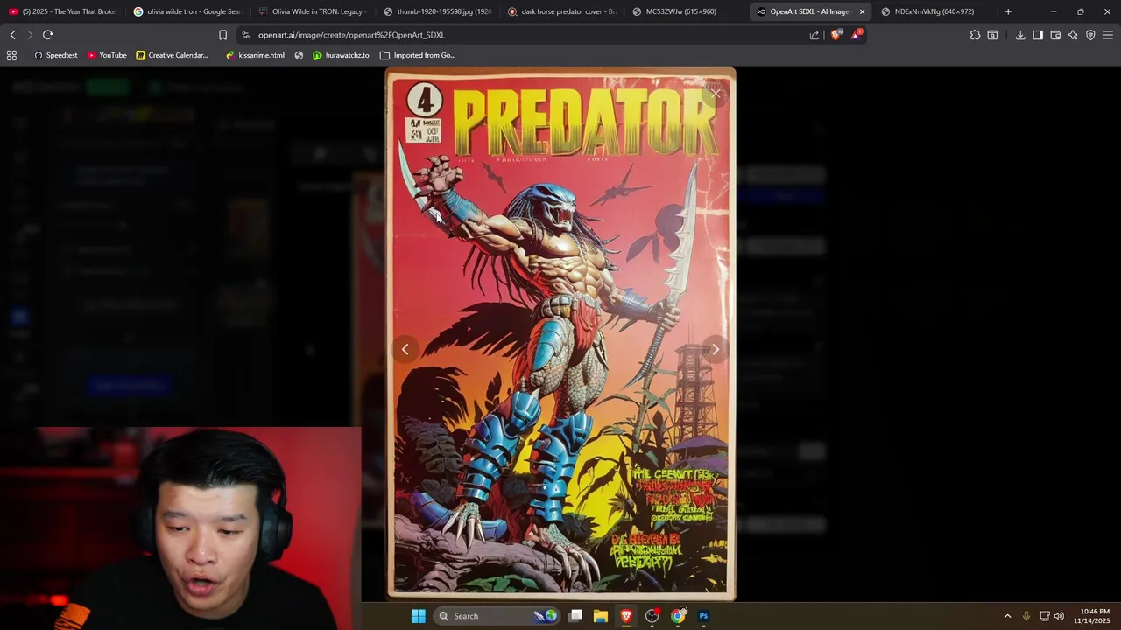Open the Brave Rewards triangle icon
Viewport: 1121px width, 630px height.
coord(857,35)
